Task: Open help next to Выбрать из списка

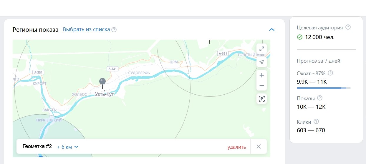Action: click(114, 30)
